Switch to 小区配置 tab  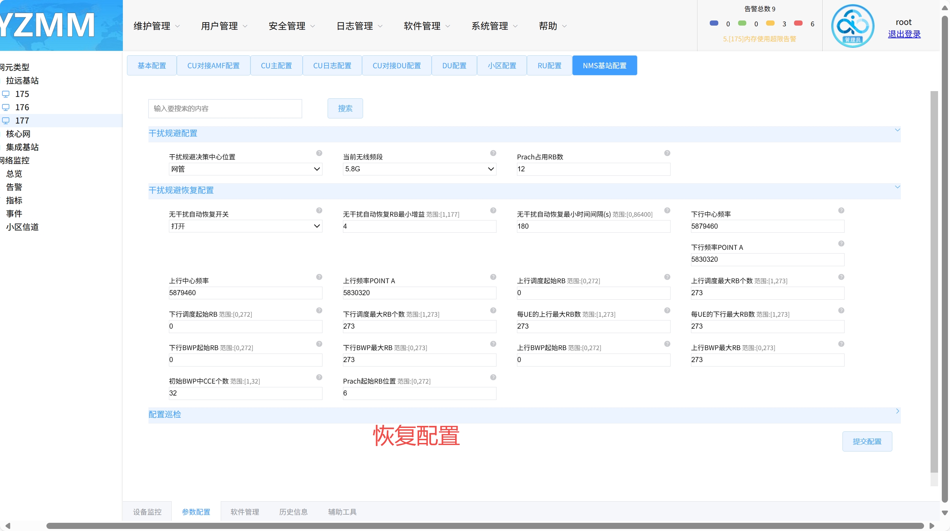[502, 65]
